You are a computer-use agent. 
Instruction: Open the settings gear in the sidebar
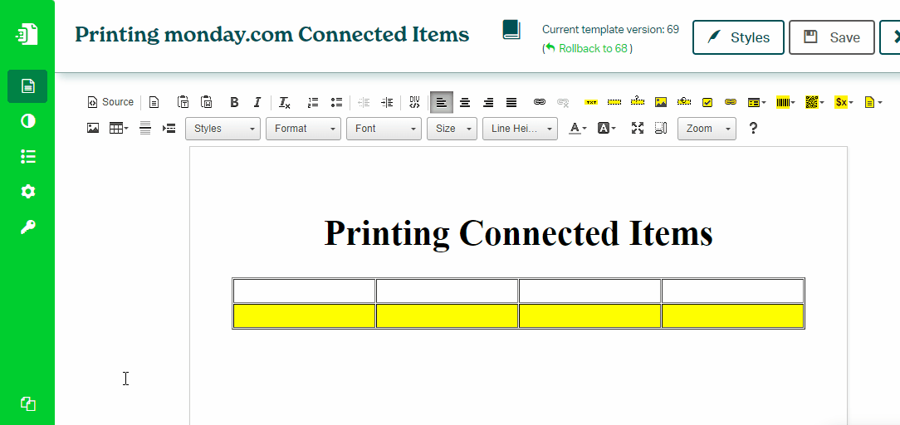tap(28, 192)
